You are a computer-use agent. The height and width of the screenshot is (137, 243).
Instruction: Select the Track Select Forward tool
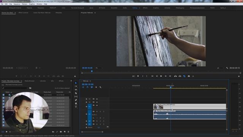(76, 86)
